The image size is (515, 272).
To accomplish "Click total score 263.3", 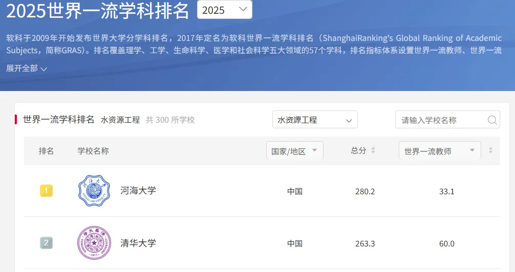I will pos(365,244).
